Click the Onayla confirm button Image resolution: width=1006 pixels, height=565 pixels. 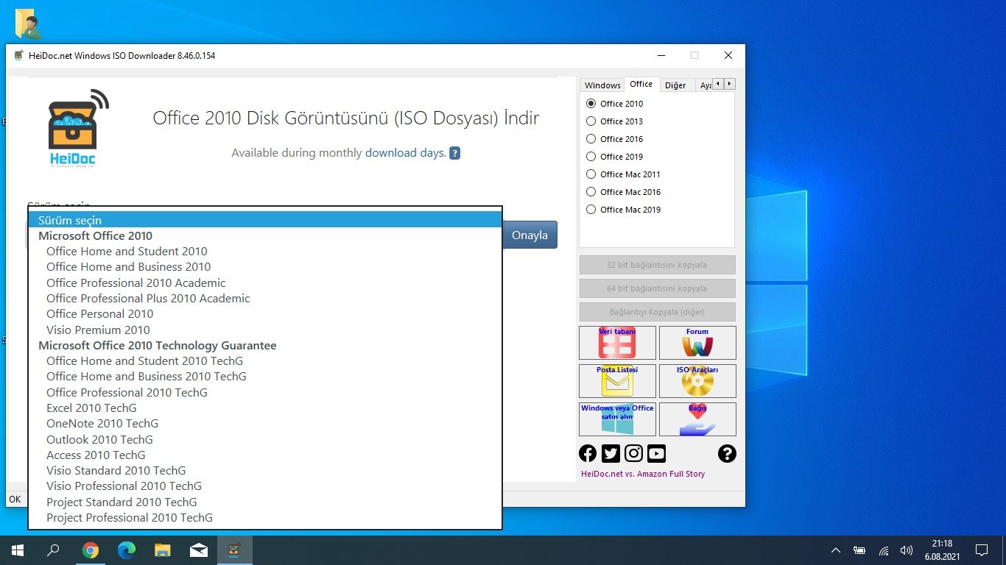click(530, 235)
